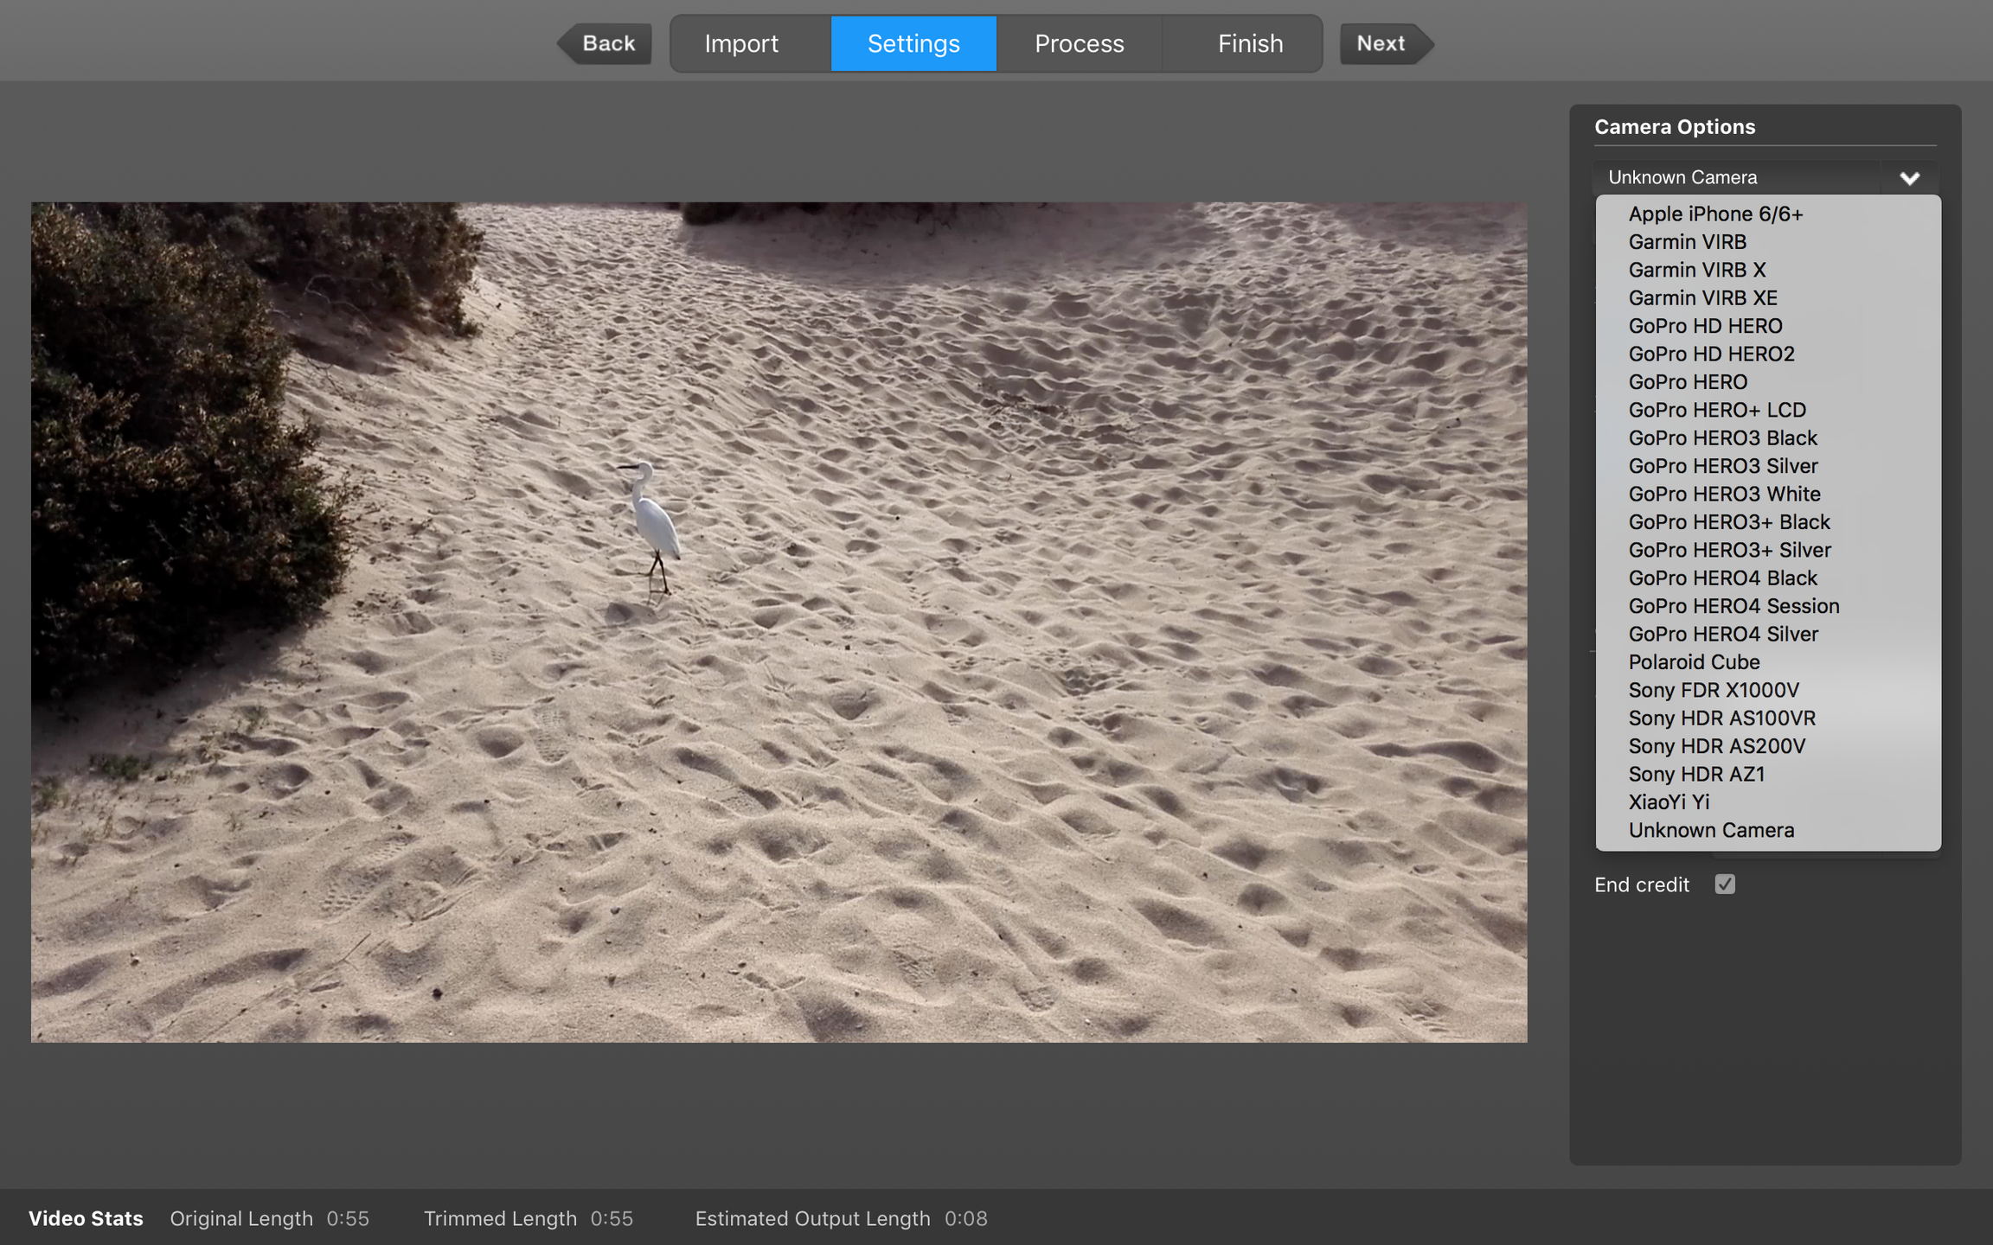This screenshot has height=1245, width=1993.
Task: Select Sony FDR X1000V camera
Action: [1768, 690]
